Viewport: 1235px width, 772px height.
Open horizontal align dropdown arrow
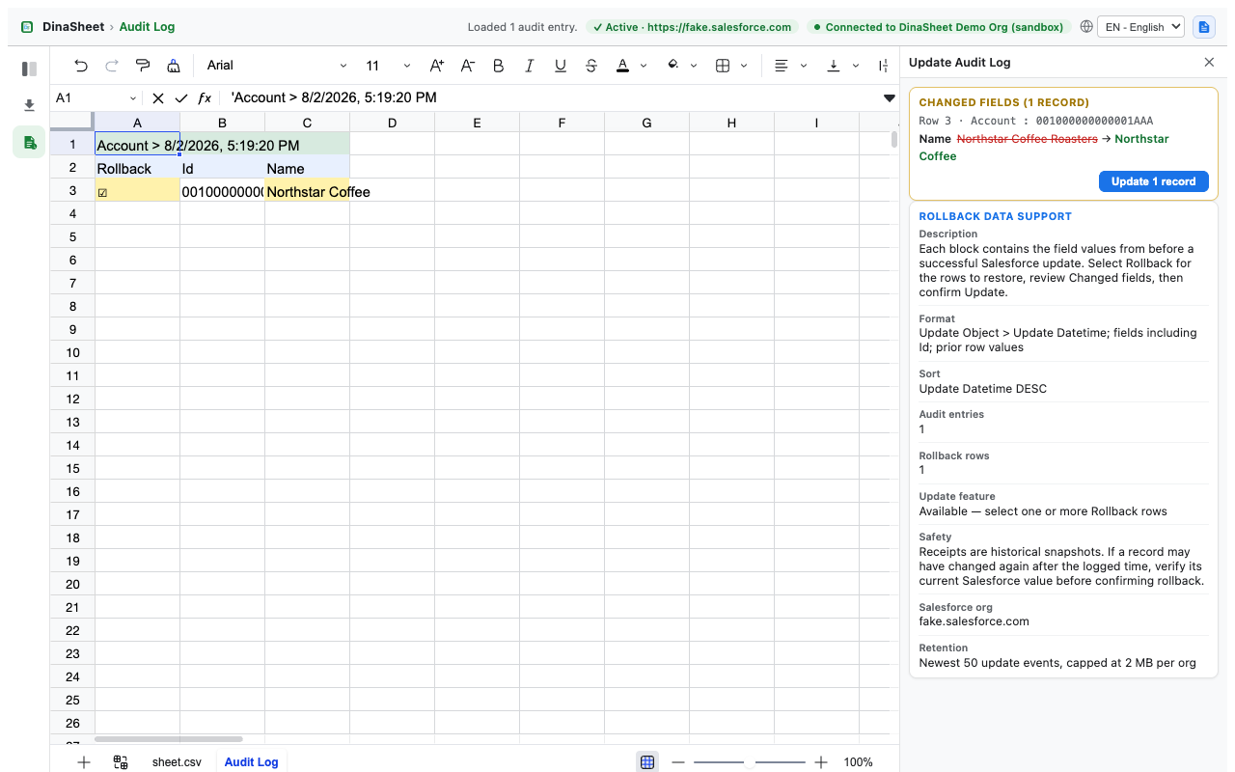(804, 66)
